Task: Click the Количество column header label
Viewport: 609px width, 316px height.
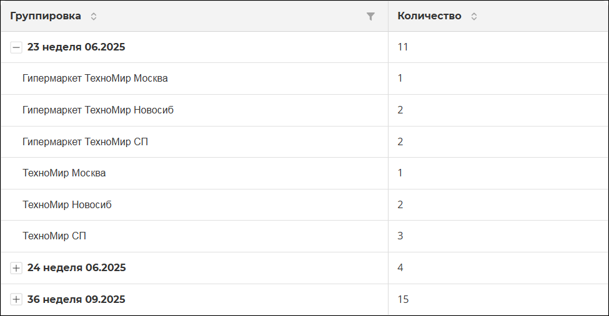Action: click(x=429, y=16)
